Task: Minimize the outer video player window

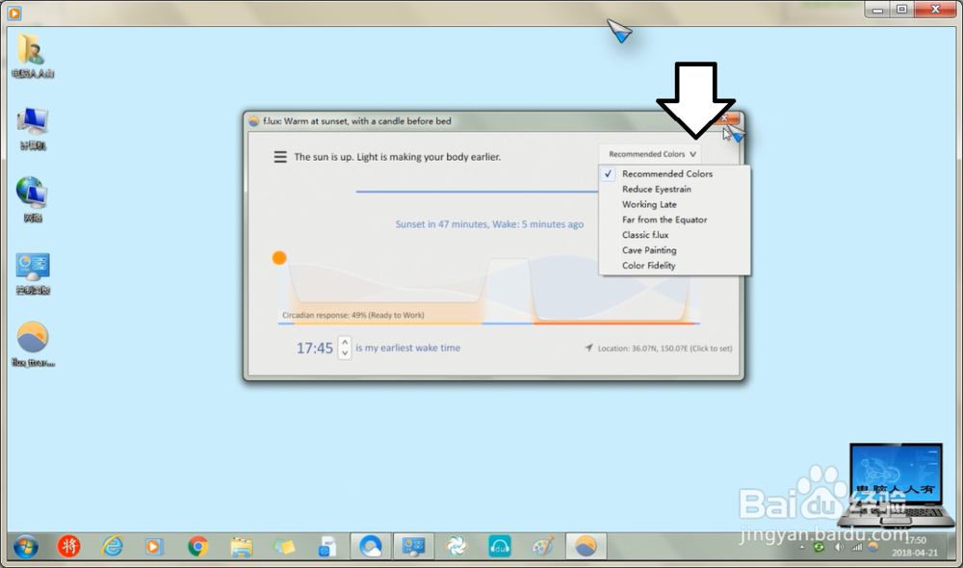Action: point(877,10)
